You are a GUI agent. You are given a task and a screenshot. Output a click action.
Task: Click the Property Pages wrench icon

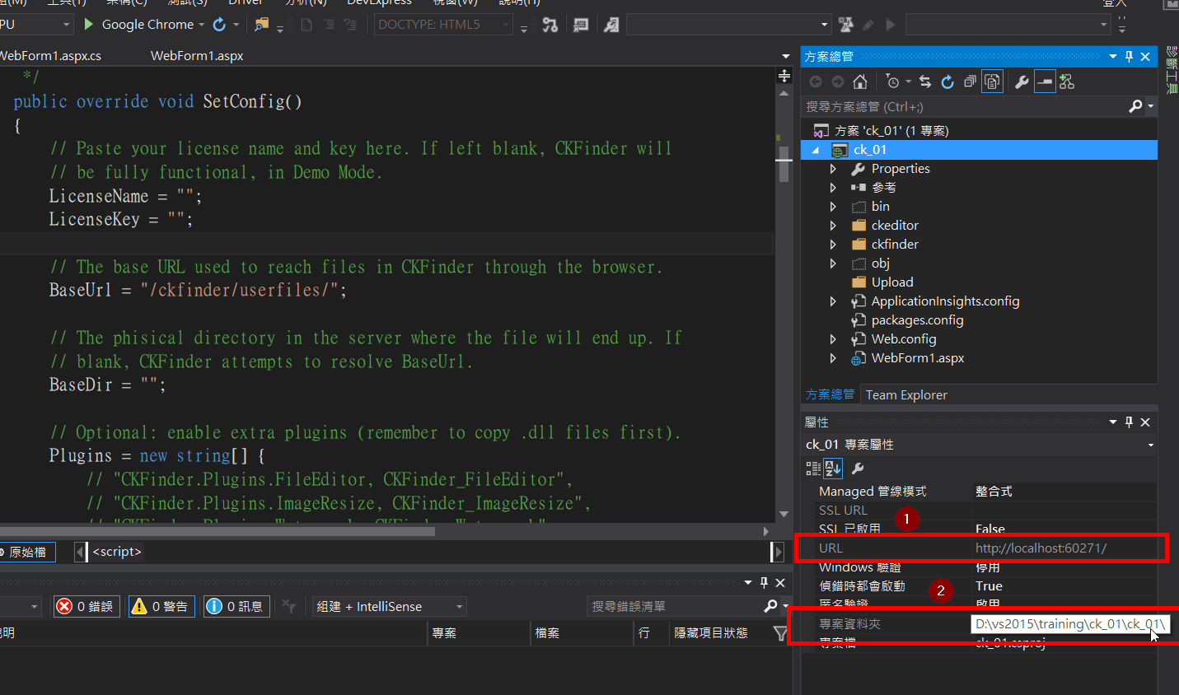[858, 469]
